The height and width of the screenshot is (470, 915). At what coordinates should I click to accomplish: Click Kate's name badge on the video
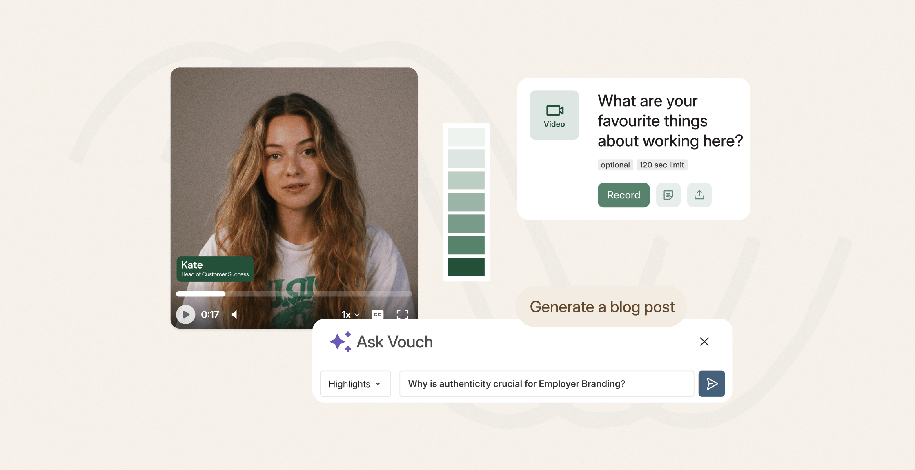coord(215,269)
